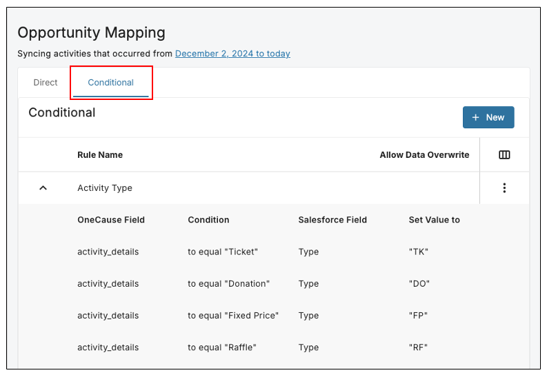
Task: Click Type field in the Ticket row
Action: pyautogui.click(x=308, y=252)
